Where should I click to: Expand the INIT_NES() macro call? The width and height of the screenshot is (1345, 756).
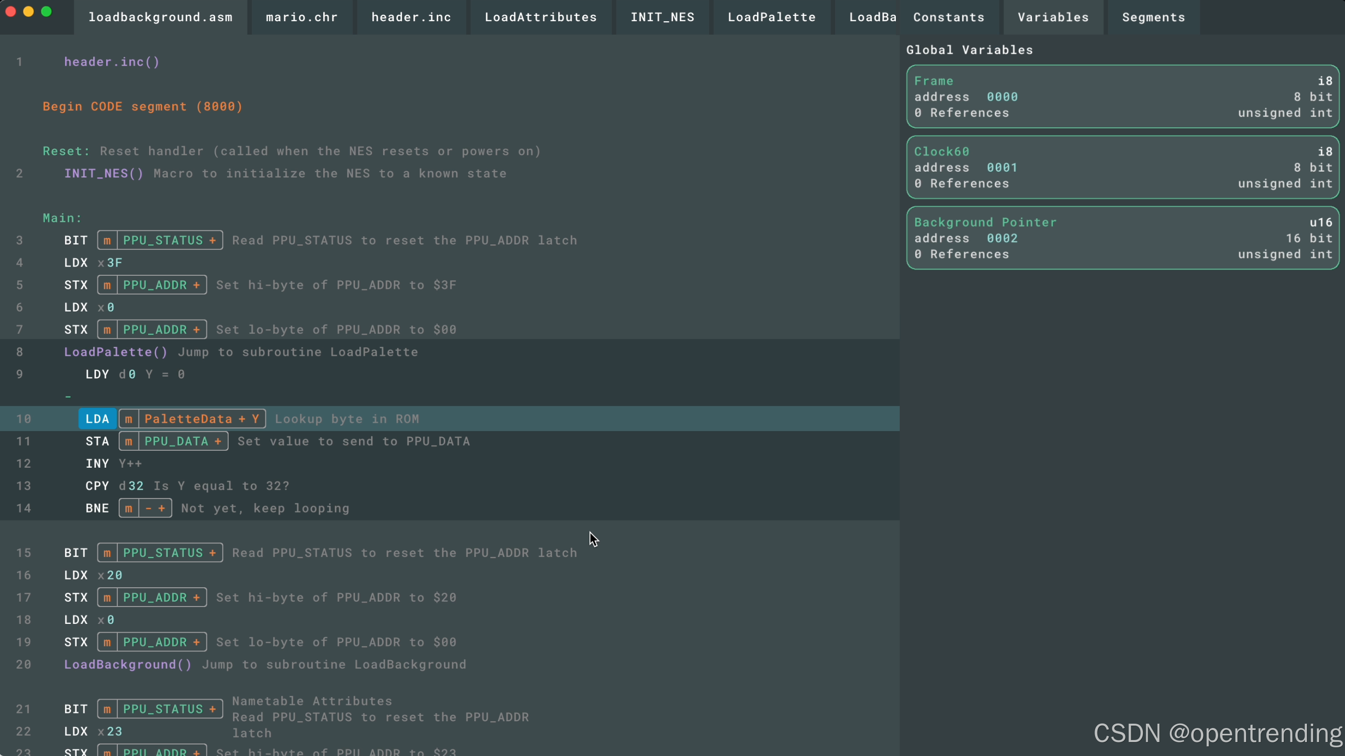tap(103, 174)
